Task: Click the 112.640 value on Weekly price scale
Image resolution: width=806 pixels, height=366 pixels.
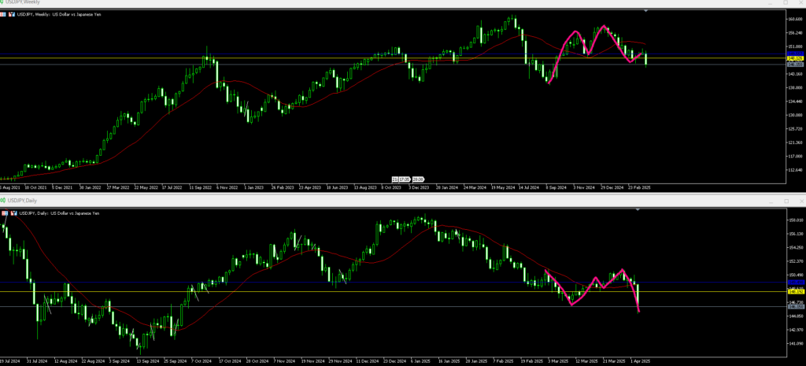Action: coord(795,170)
